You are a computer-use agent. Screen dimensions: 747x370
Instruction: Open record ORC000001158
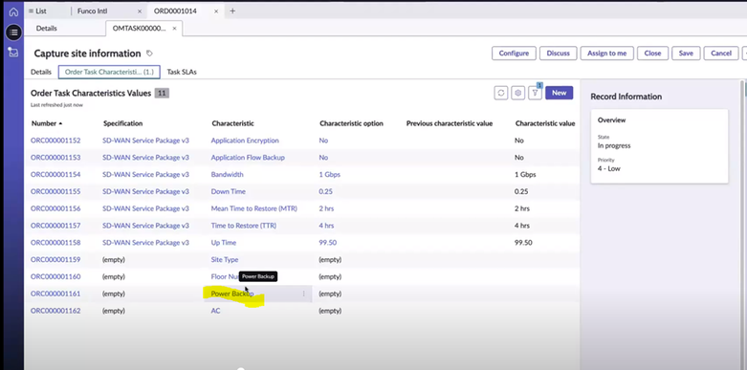point(55,243)
